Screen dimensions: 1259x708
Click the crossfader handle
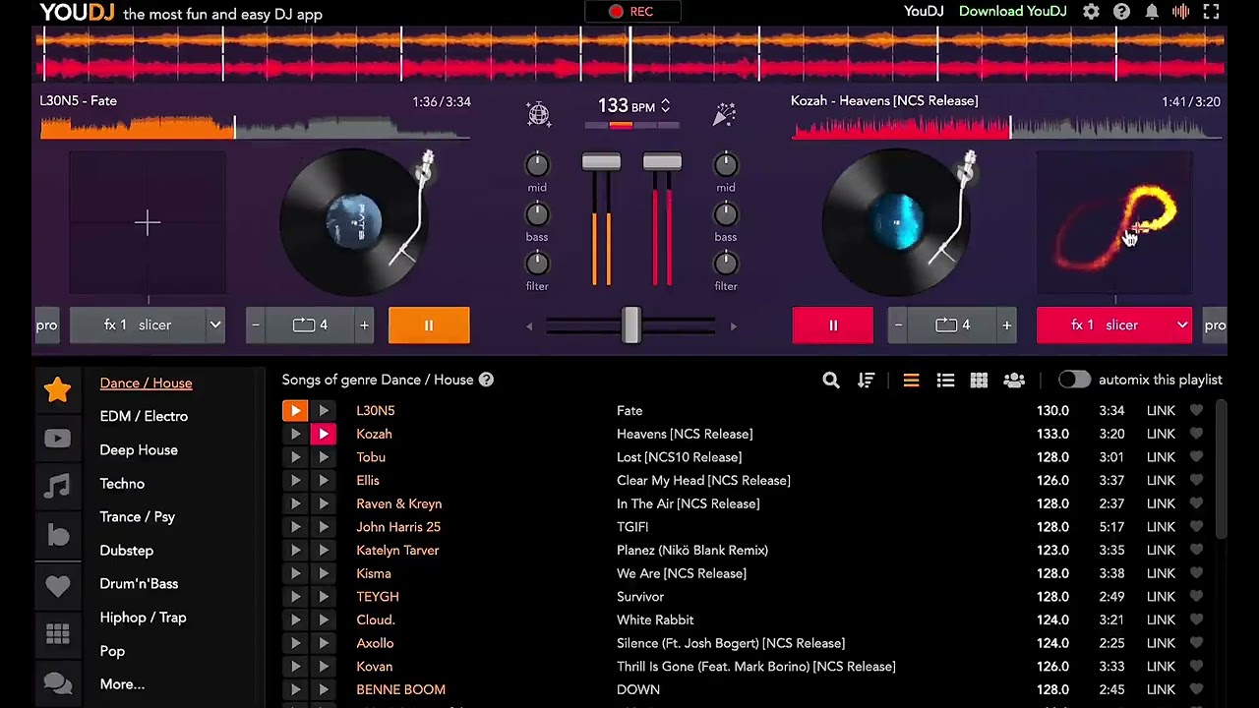click(x=631, y=325)
